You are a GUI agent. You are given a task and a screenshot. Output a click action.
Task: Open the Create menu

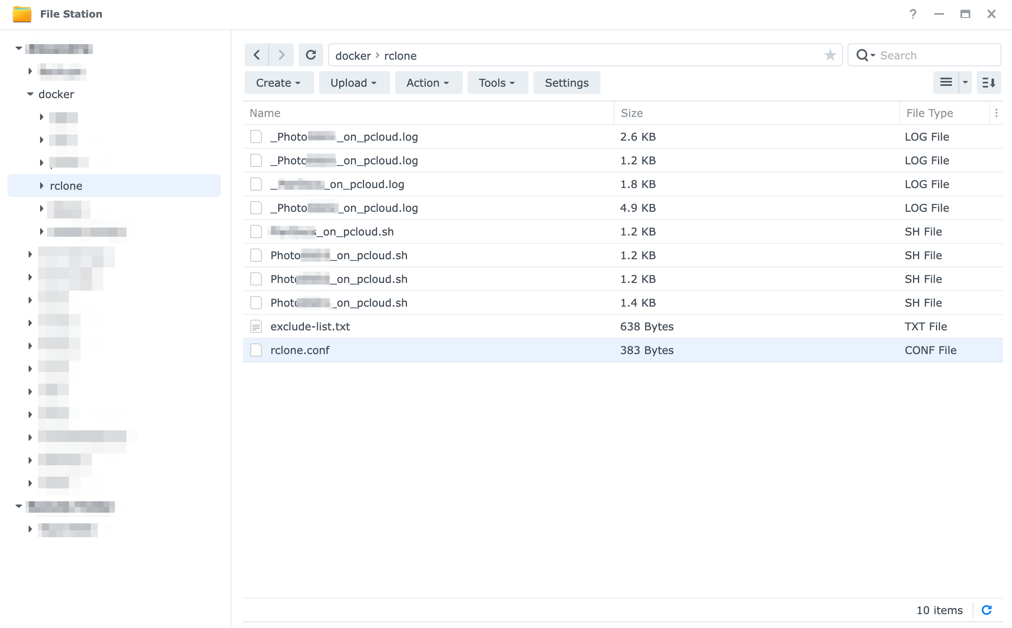pos(278,83)
